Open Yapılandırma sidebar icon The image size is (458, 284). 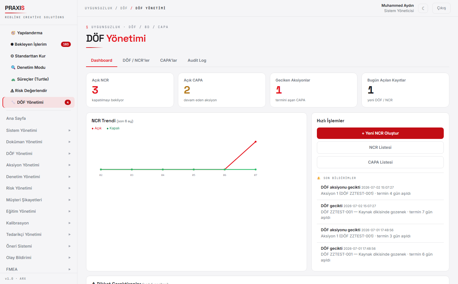(13, 33)
